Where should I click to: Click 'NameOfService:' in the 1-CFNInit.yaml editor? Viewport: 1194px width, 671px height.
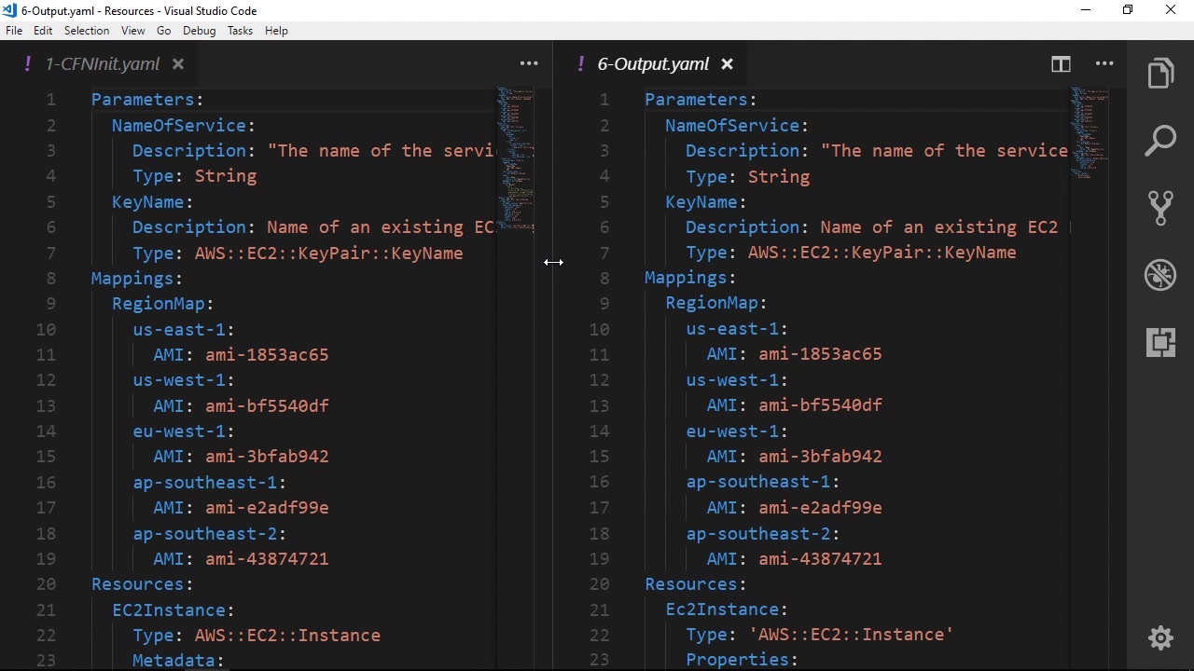click(x=184, y=125)
